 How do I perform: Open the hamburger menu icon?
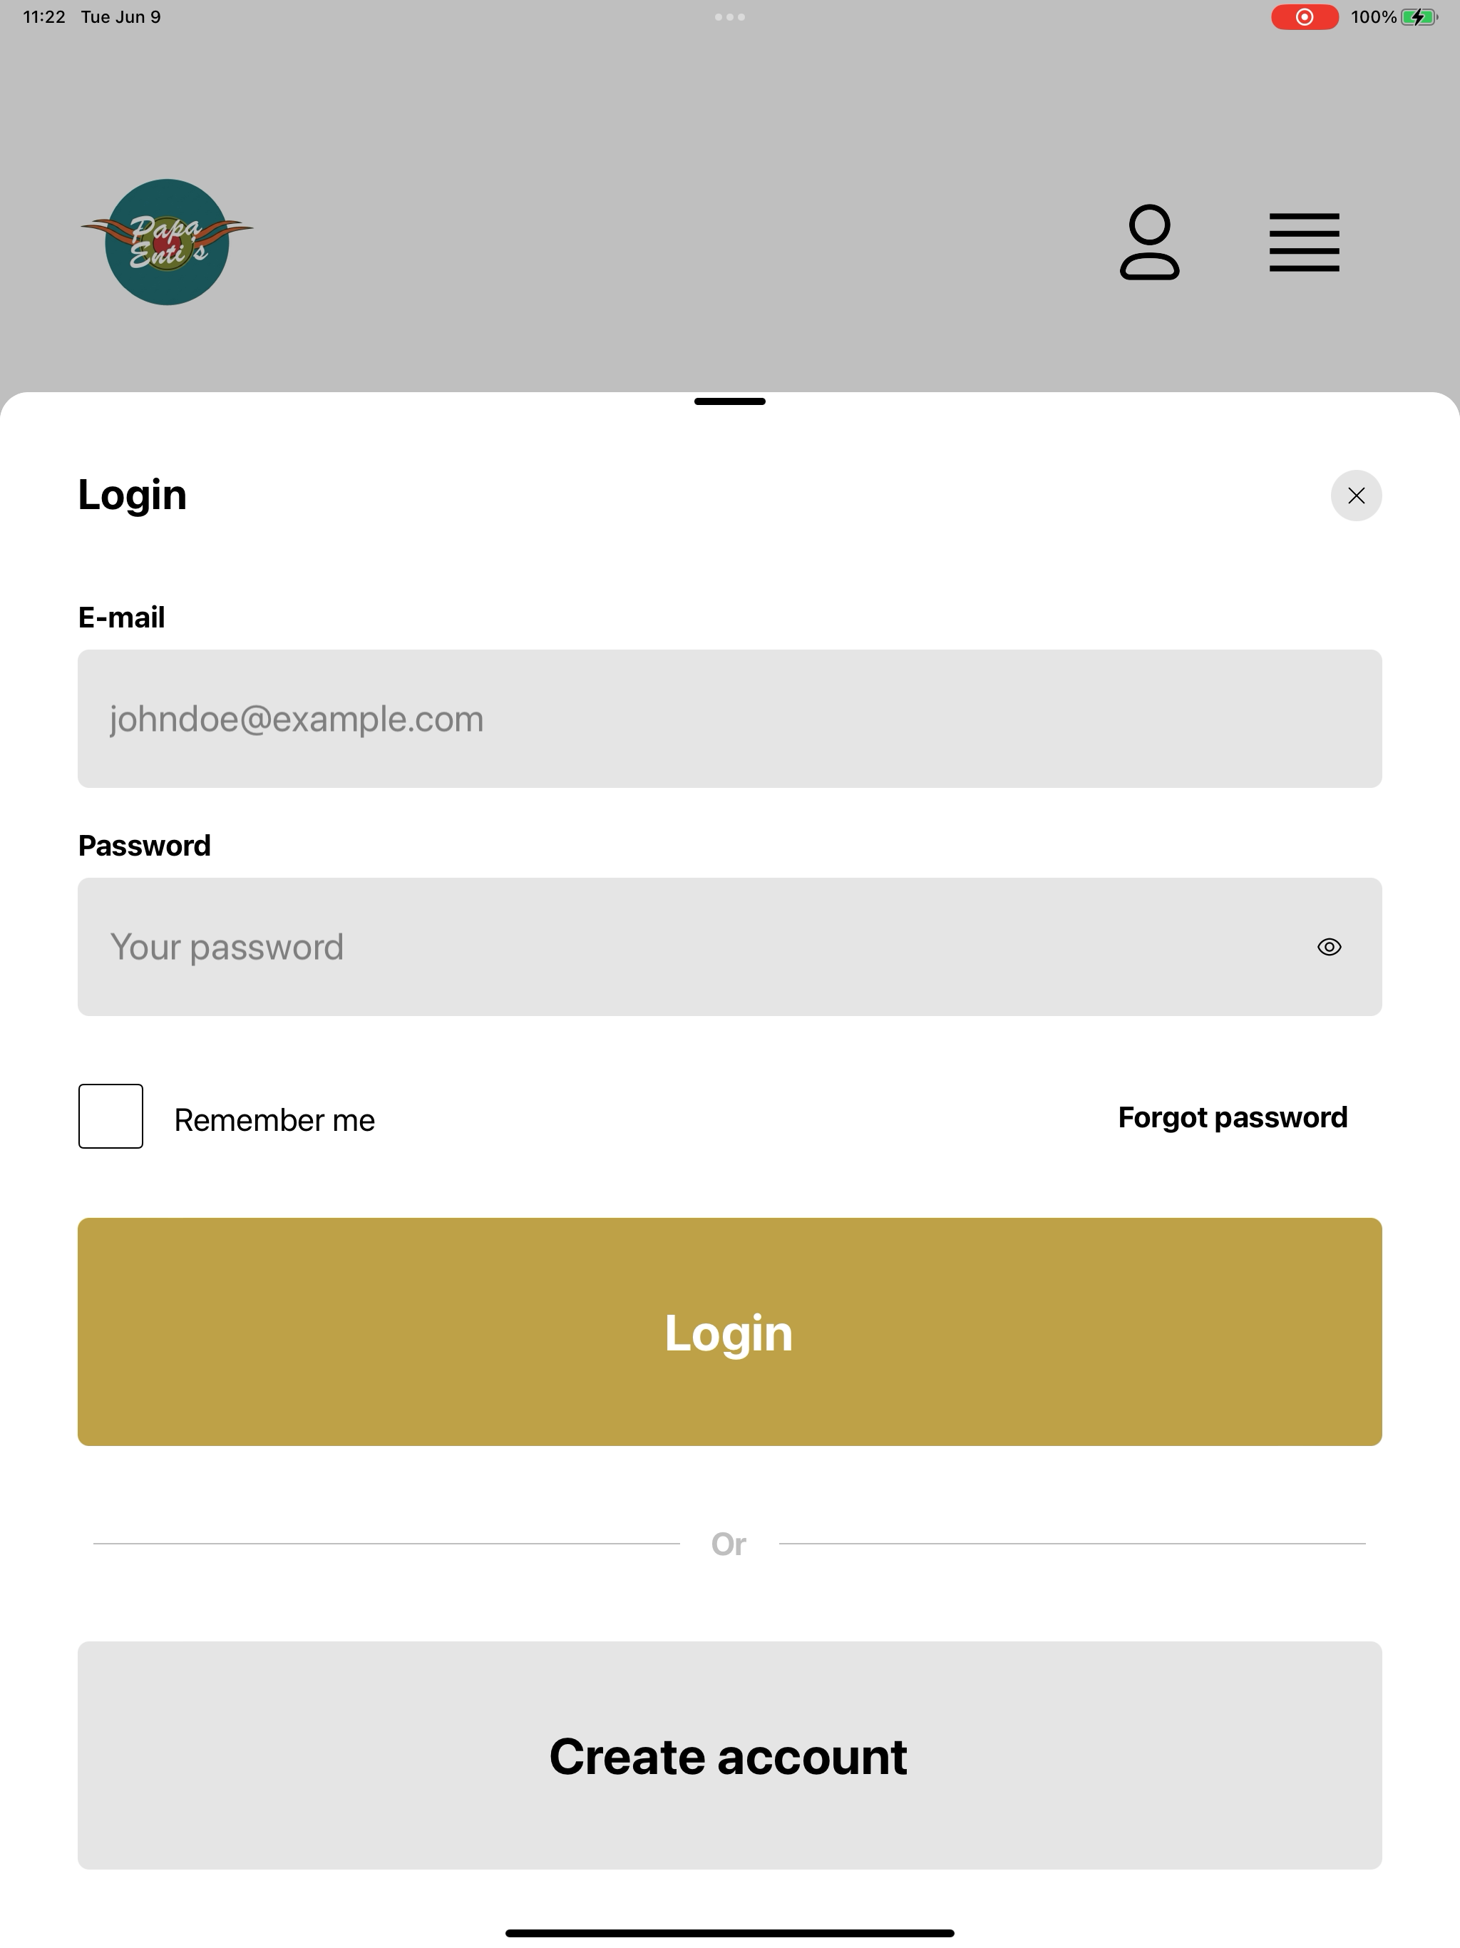tap(1304, 242)
